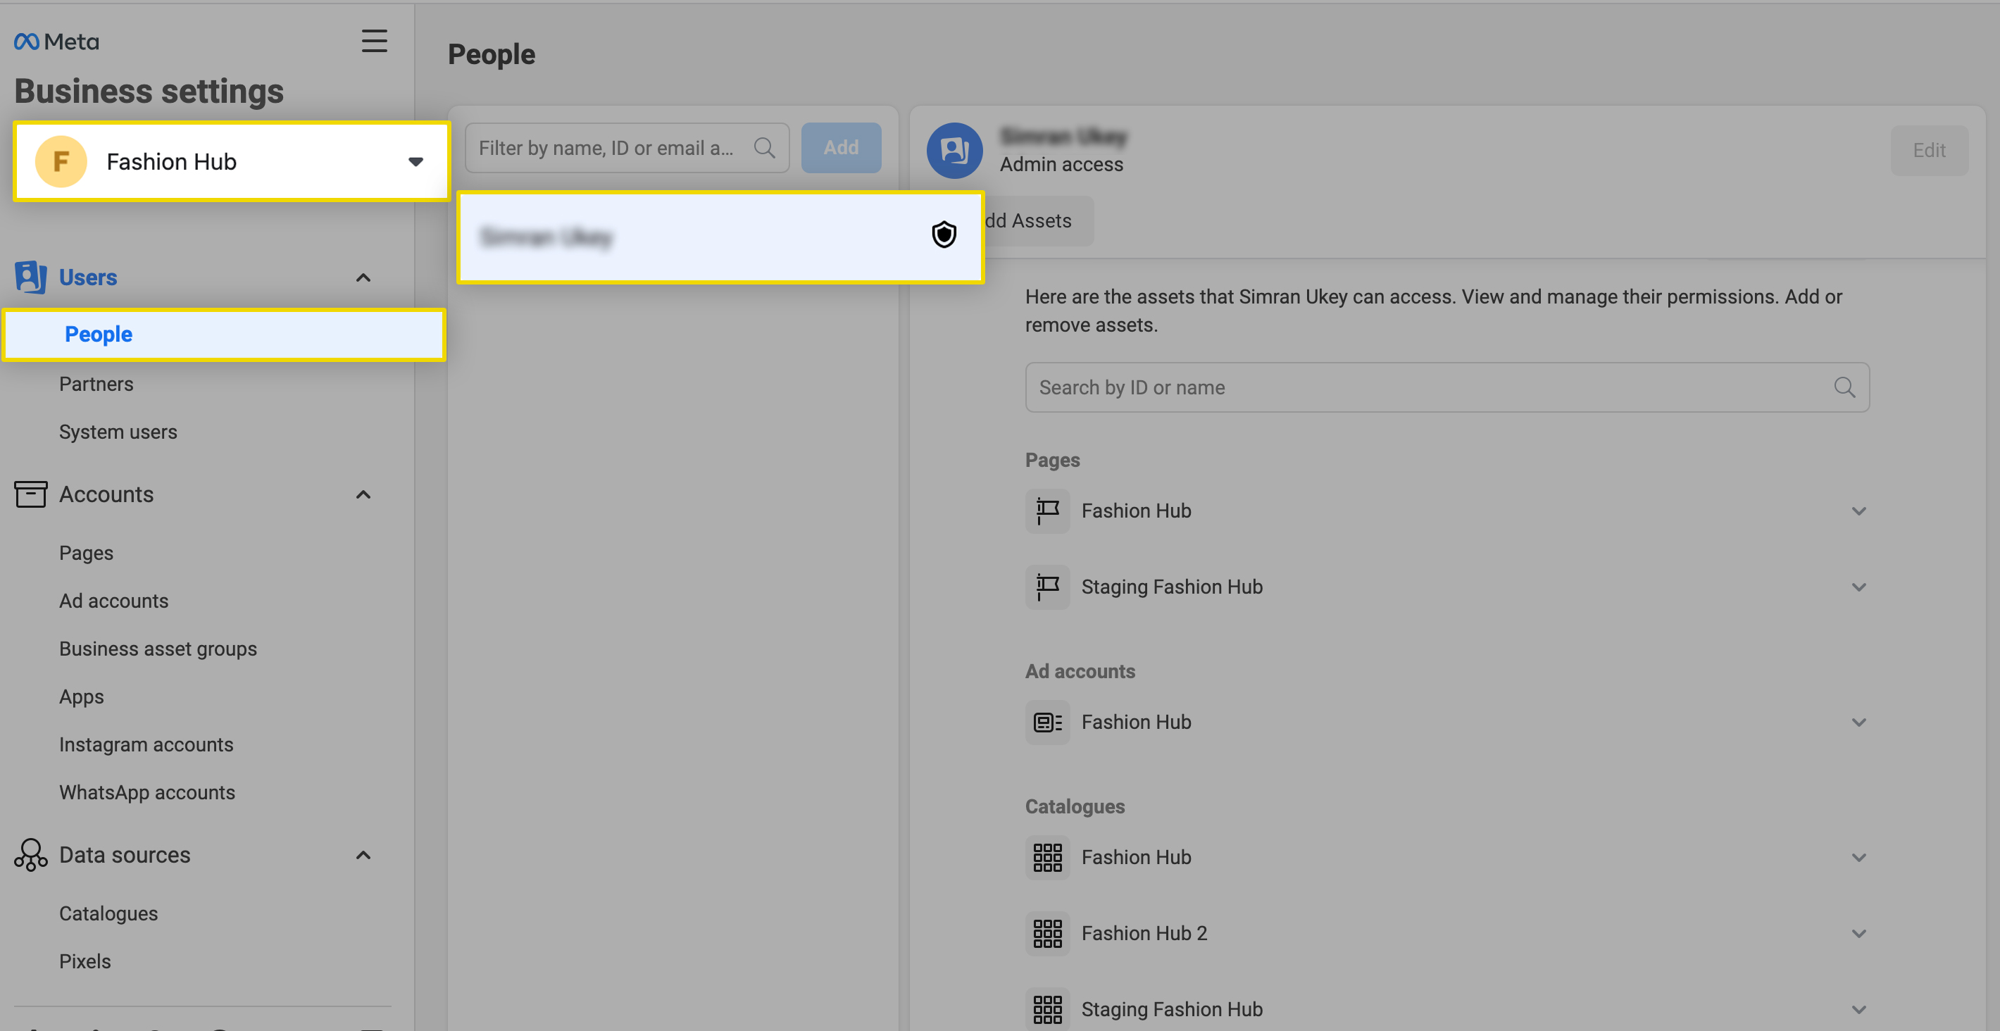The width and height of the screenshot is (2000, 1031).
Task: Open Pages under Accounts
Action: coord(86,553)
